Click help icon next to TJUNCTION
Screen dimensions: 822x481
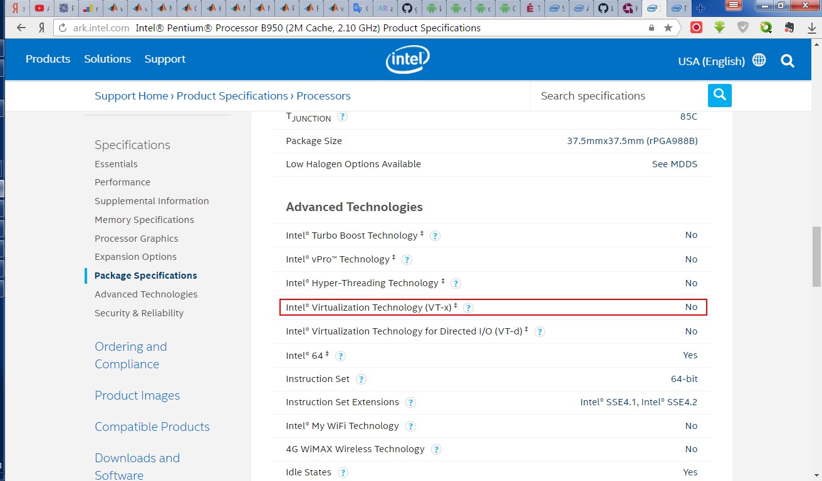(343, 116)
